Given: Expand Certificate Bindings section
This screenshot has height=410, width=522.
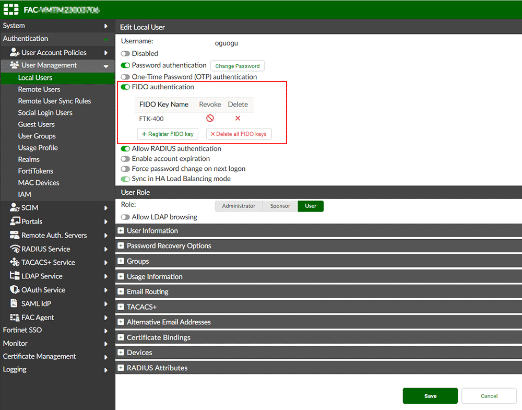Looking at the screenshot, I should click(121, 337).
